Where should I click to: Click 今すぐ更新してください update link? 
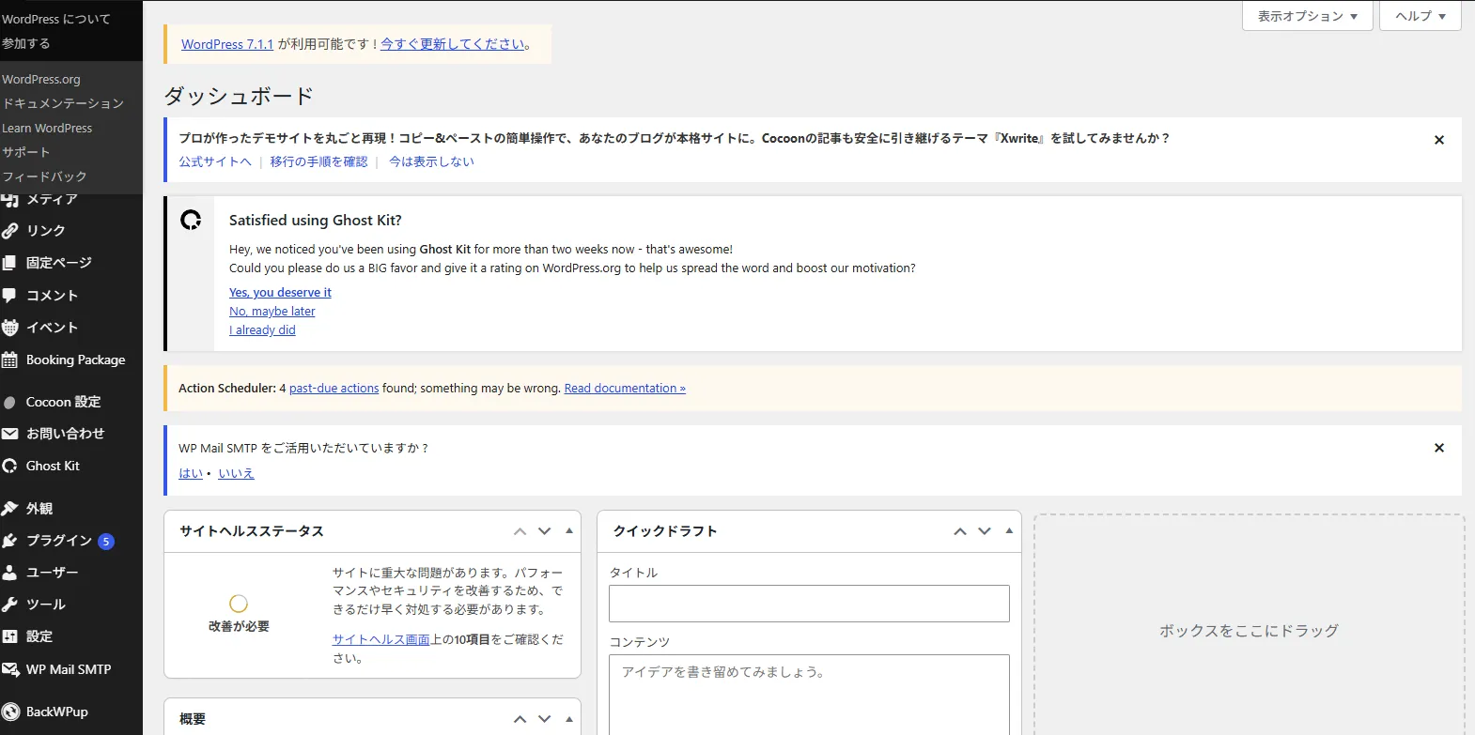pos(453,44)
